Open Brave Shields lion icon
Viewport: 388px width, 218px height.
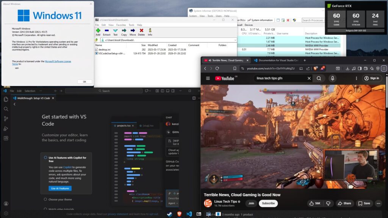click(315, 68)
